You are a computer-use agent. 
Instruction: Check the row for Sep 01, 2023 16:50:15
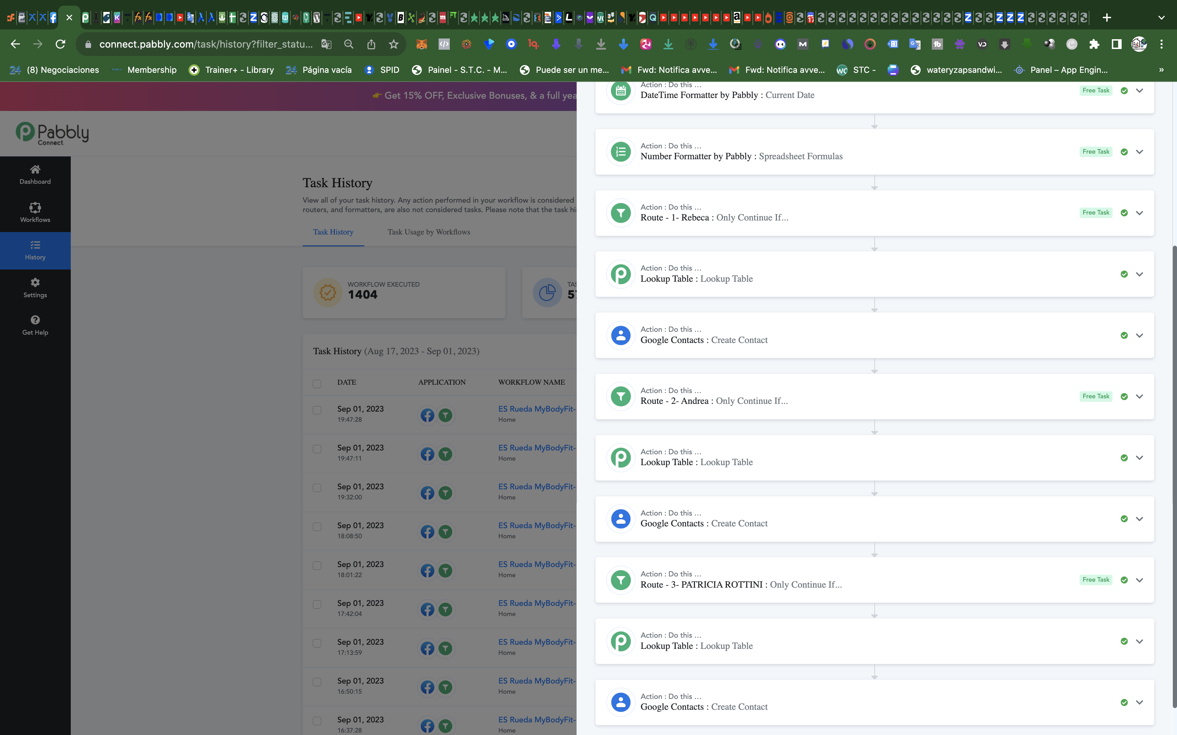click(317, 682)
